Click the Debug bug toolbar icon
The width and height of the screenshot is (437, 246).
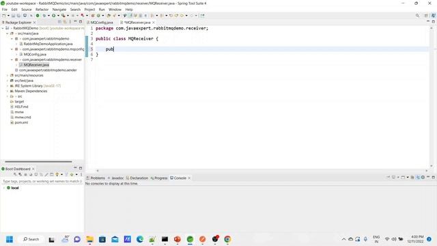coord(44,16)
